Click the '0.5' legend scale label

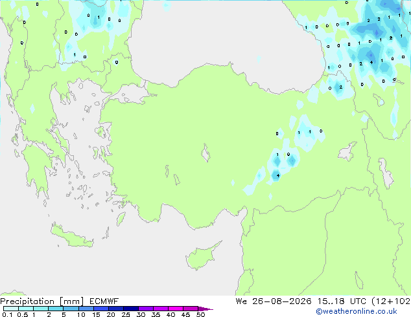23,314
